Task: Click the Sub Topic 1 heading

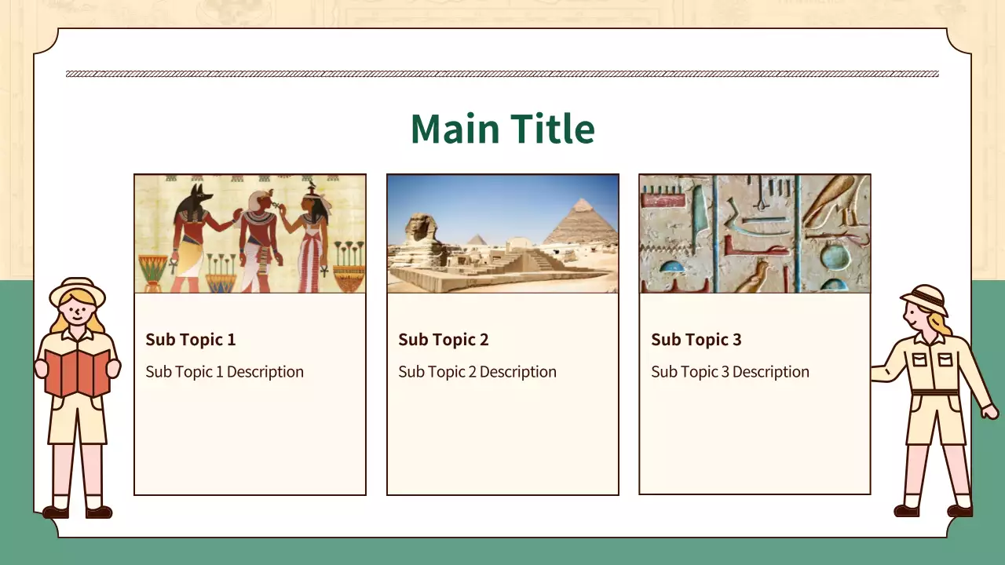Action: (190, 340)
